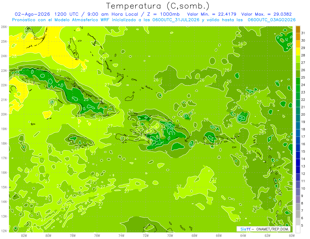
Task: Click 'Valor Max. = 29.0382' text
Action: (266, 14)
